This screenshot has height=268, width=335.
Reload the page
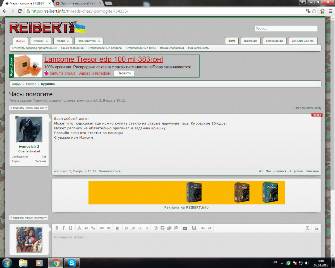tap(20, 11)
